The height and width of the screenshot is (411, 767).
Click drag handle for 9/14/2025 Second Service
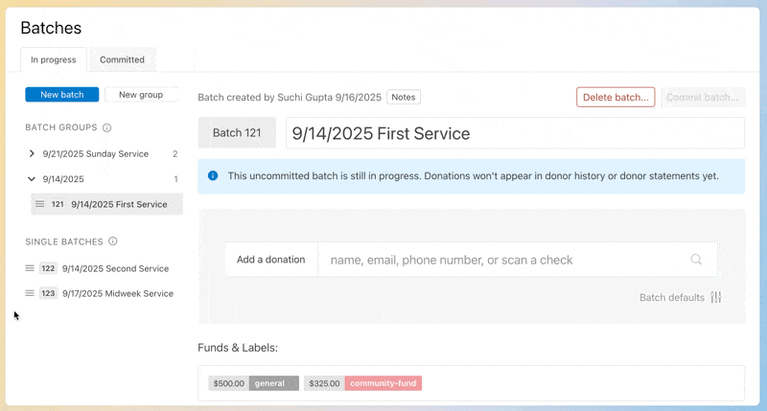click(x=30, y=268)
